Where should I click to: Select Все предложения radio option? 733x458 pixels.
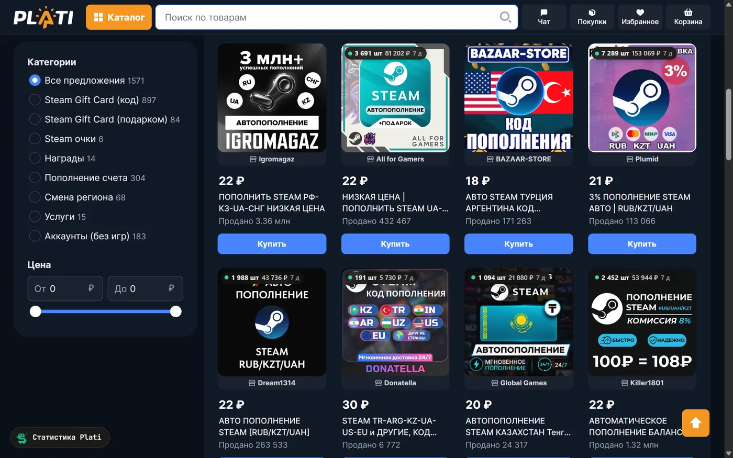[x=35, y=81]
